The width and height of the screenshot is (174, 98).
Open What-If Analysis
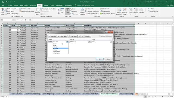[119, 11]
